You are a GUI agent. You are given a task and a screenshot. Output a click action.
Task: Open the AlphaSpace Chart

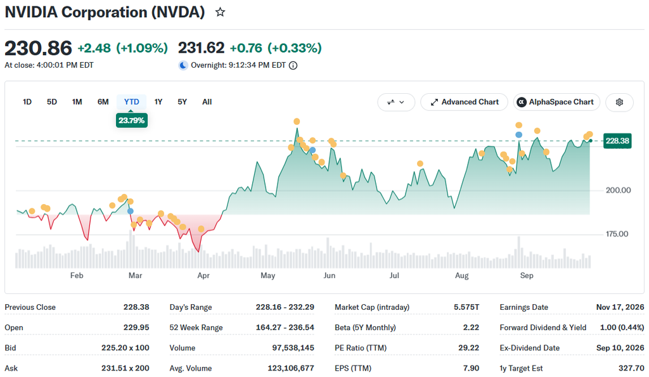556,102
